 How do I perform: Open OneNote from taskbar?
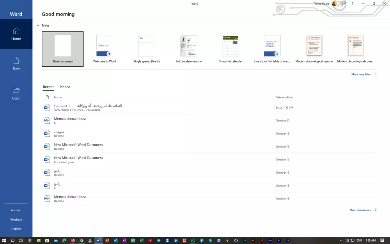[124, 240]
